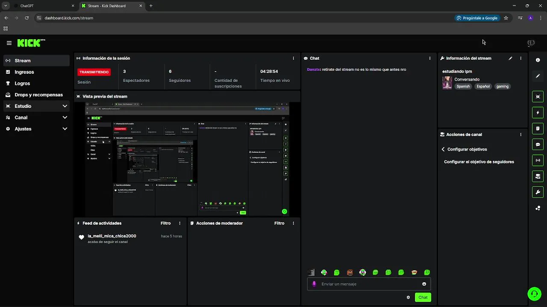
Task: Click the purple microphone icon in chat input
Action: coord(314,284)
